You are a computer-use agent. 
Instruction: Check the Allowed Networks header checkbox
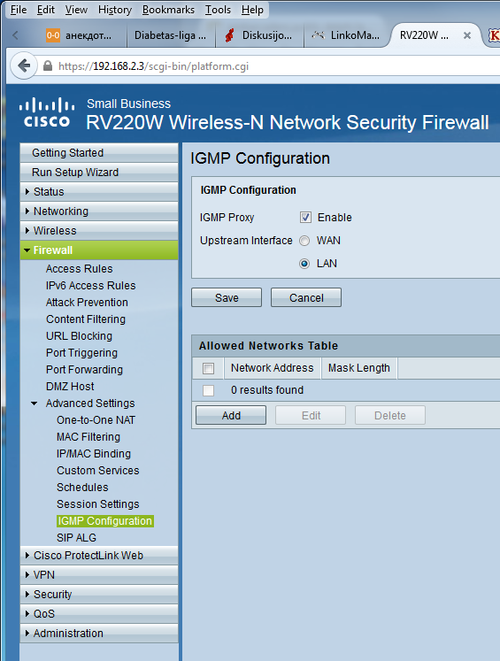[x=208, y=368]
